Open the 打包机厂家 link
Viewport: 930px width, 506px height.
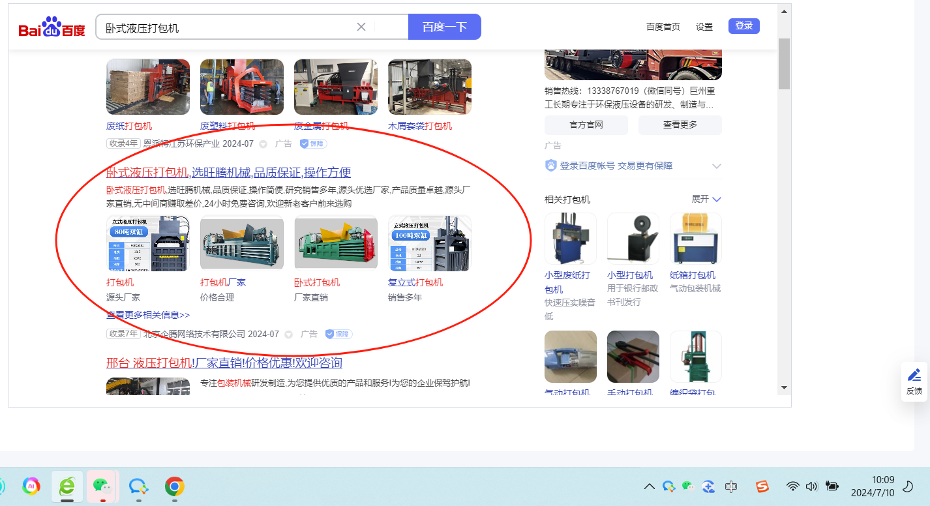tap(223, 282)
